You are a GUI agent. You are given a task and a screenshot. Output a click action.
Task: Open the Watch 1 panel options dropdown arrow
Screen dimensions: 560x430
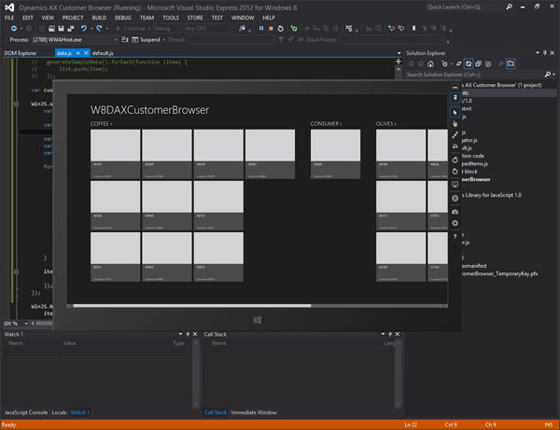click(180, 334)
